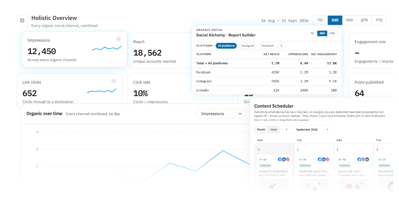Filter report by Instagram chip

(x=247, y=46)
